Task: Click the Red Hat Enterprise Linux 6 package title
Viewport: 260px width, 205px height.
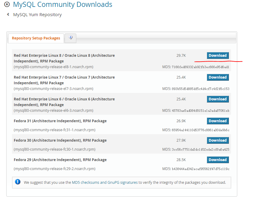Action: point(64,102)
